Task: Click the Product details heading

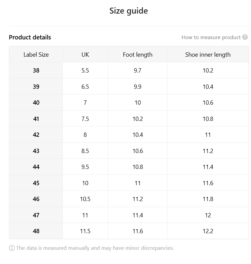Action: (30, 37)
